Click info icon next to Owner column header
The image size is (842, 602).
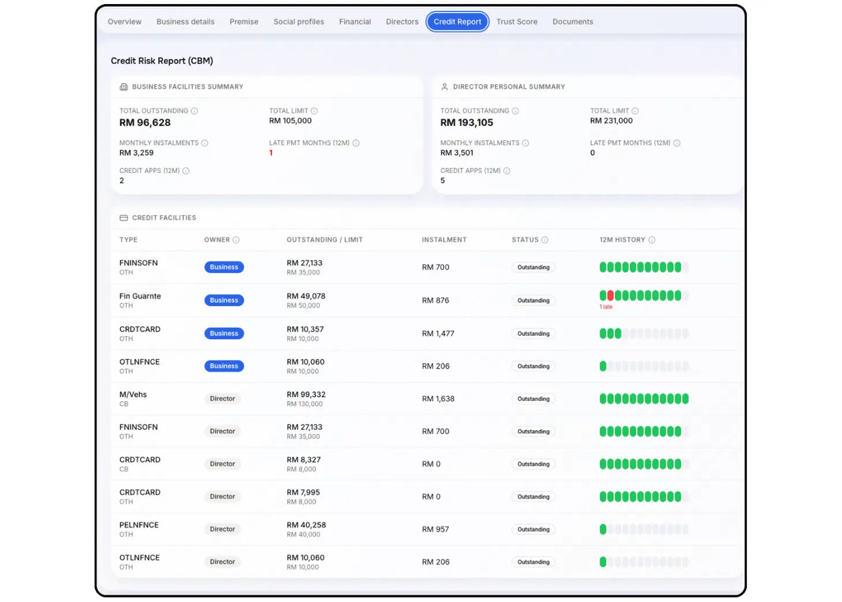tap(236, 240)
